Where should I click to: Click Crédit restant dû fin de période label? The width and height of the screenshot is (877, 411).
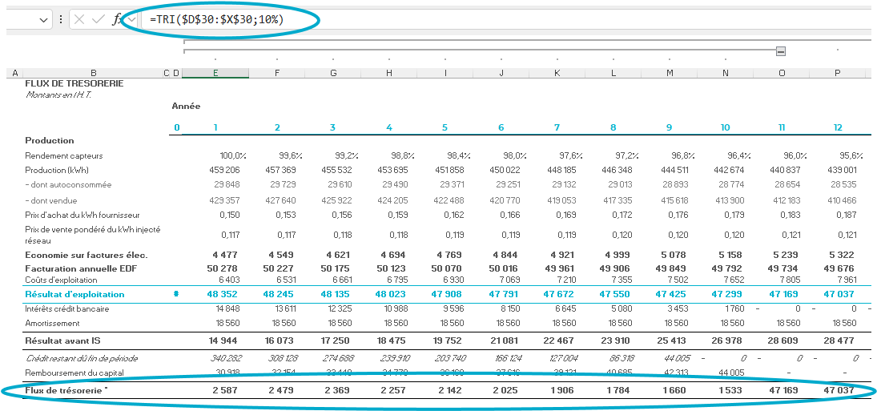81,358
